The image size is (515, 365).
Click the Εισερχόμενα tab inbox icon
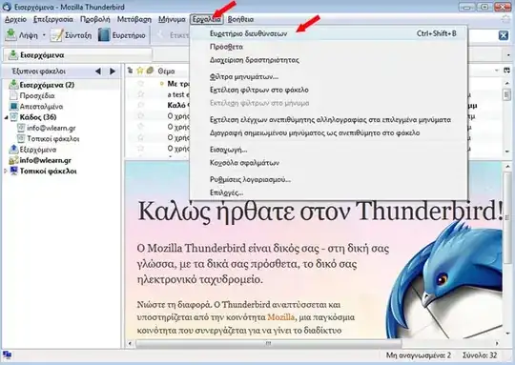pos(13,55)
